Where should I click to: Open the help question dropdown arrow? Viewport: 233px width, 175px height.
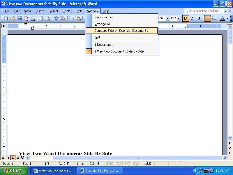[226, 11]
